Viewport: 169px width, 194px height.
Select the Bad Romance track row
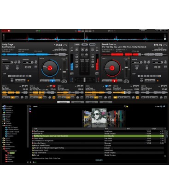pyautogui.click(x=98, y=131)
